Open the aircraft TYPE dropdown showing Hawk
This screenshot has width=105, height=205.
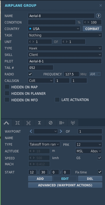coord(65,48)
